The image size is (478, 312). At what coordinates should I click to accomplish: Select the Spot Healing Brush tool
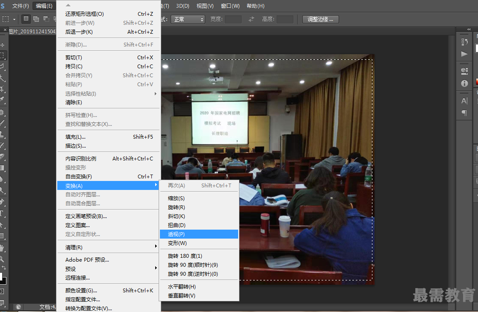(3, 112)
